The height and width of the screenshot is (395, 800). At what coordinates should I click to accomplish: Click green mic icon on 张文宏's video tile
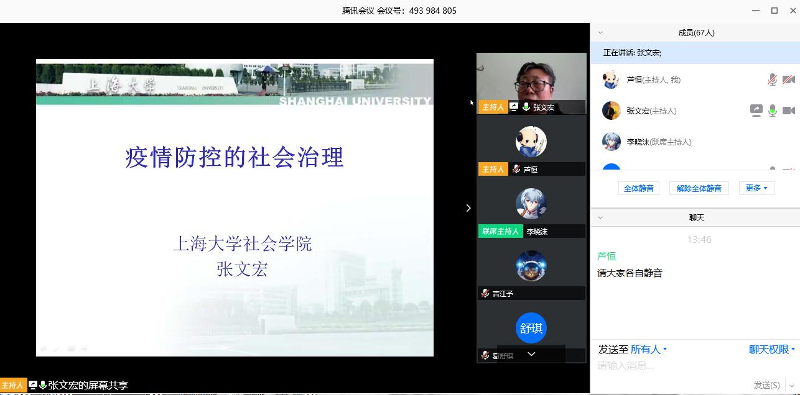click(526, 107)
